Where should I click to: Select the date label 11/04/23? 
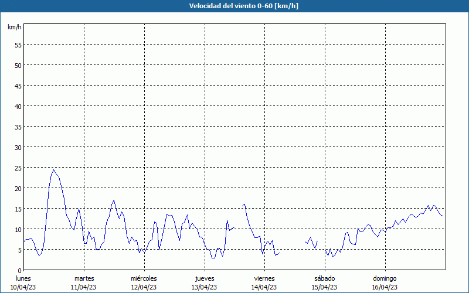pos(83,287)
